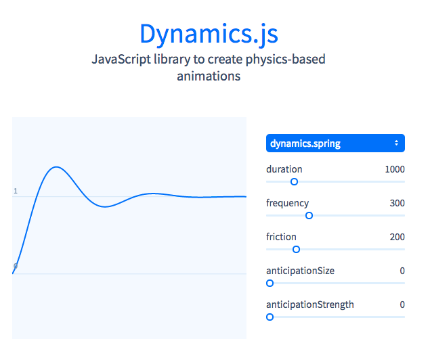Click the anticipationStrength label
Screen dimensions: 430x339
coord(310,304)
